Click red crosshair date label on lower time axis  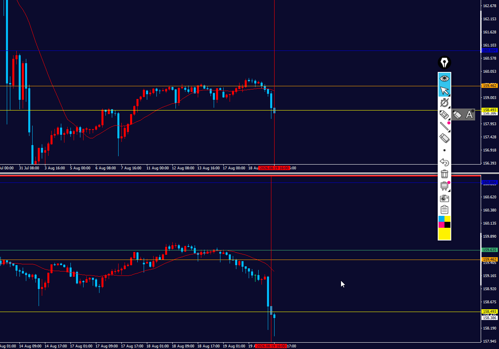pyautogui.click(x=271, y=346)
